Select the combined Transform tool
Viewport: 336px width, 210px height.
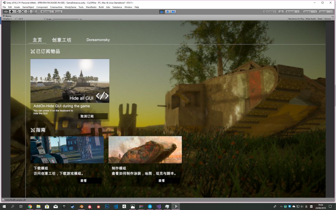[x=34, y=12]
